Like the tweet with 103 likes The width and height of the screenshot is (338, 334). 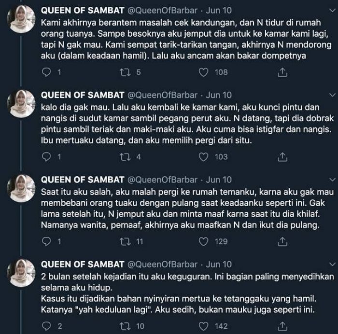tap(203, 157)
